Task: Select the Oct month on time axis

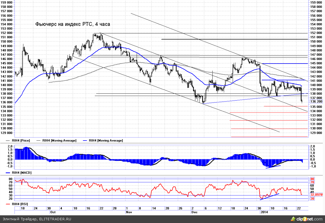Action: 53,212
